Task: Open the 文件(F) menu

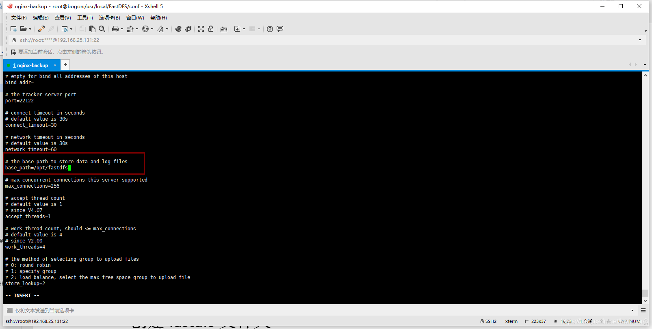Action: click(19, 18)
